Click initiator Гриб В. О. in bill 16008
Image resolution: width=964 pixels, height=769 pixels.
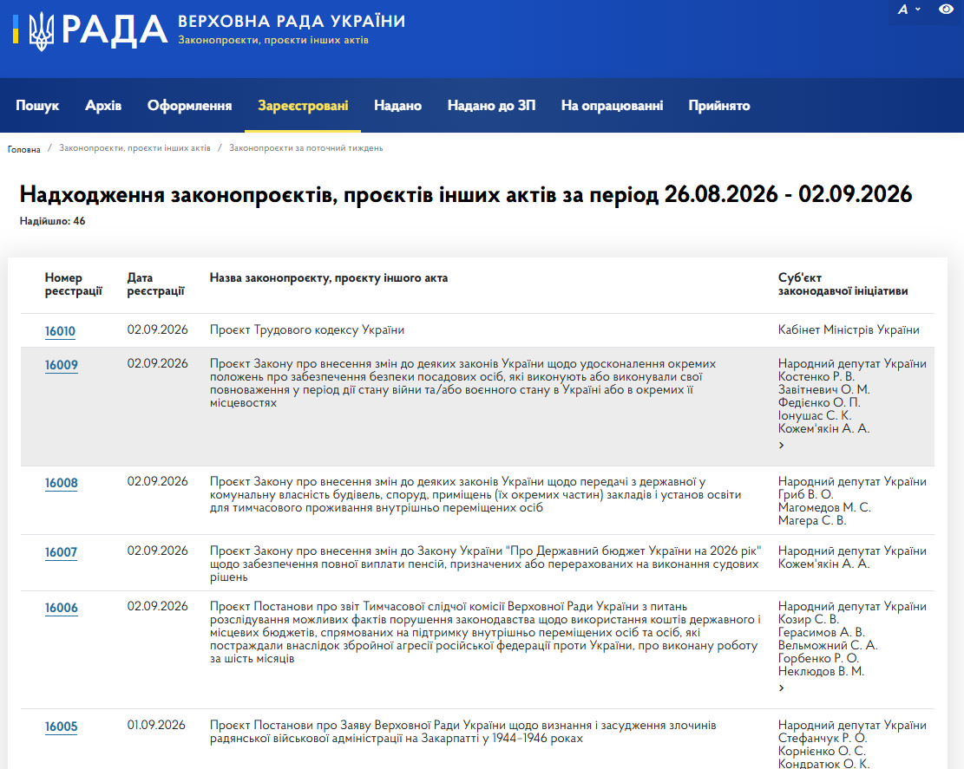805,494
